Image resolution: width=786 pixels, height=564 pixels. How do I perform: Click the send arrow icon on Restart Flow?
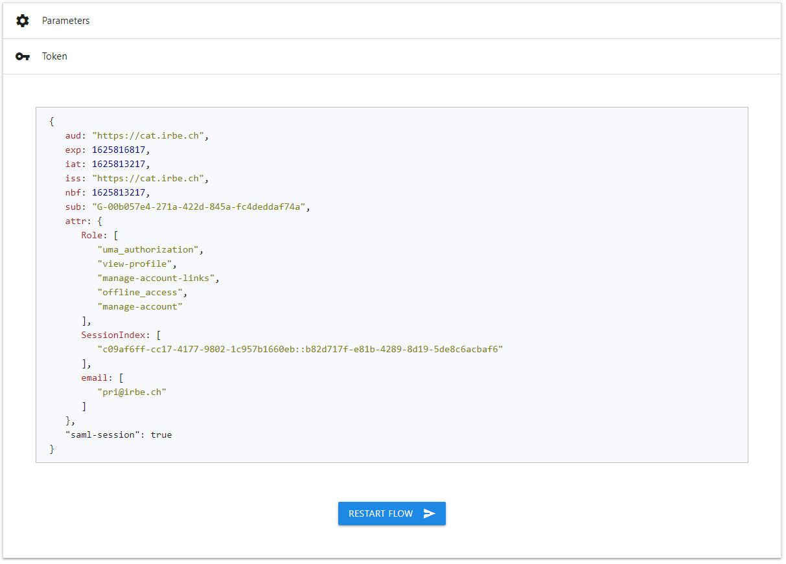coord(430,513)
